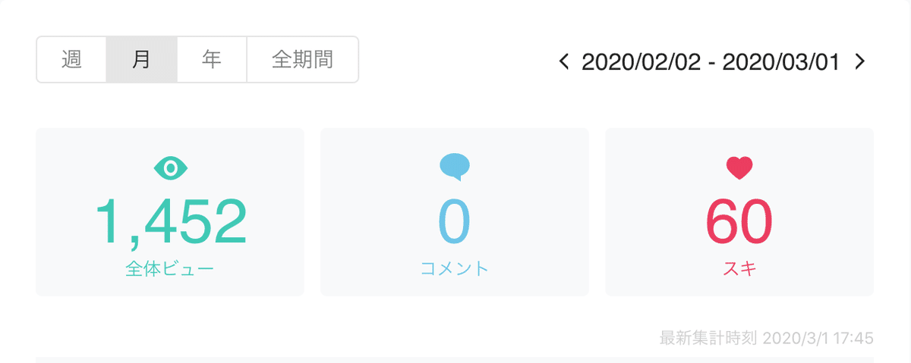This screenshot has height=363, width=911.
Task: Select the 月 (month) tab
Action: pyautogui.click(x=141, y=60)
